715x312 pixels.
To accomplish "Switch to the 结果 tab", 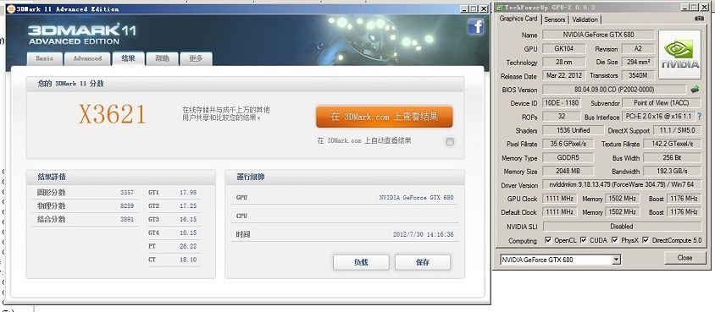I will tap(129, 58).
